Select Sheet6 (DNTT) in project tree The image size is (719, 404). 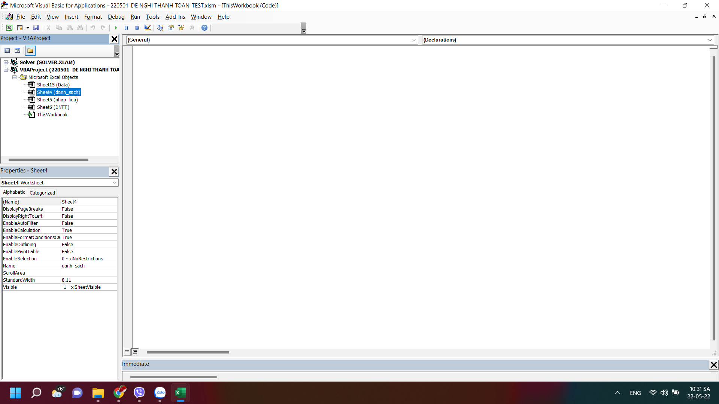click(53, 107)
